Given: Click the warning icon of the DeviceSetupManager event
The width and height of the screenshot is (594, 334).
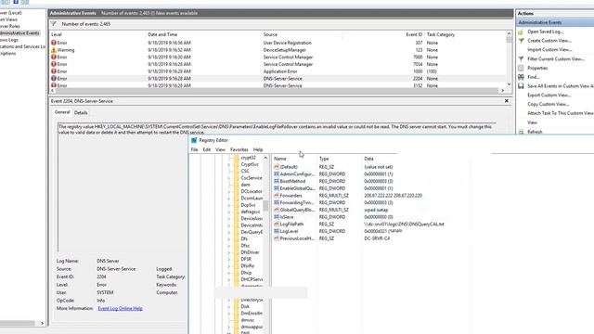Looking at the screenshot, I should 54,50.
